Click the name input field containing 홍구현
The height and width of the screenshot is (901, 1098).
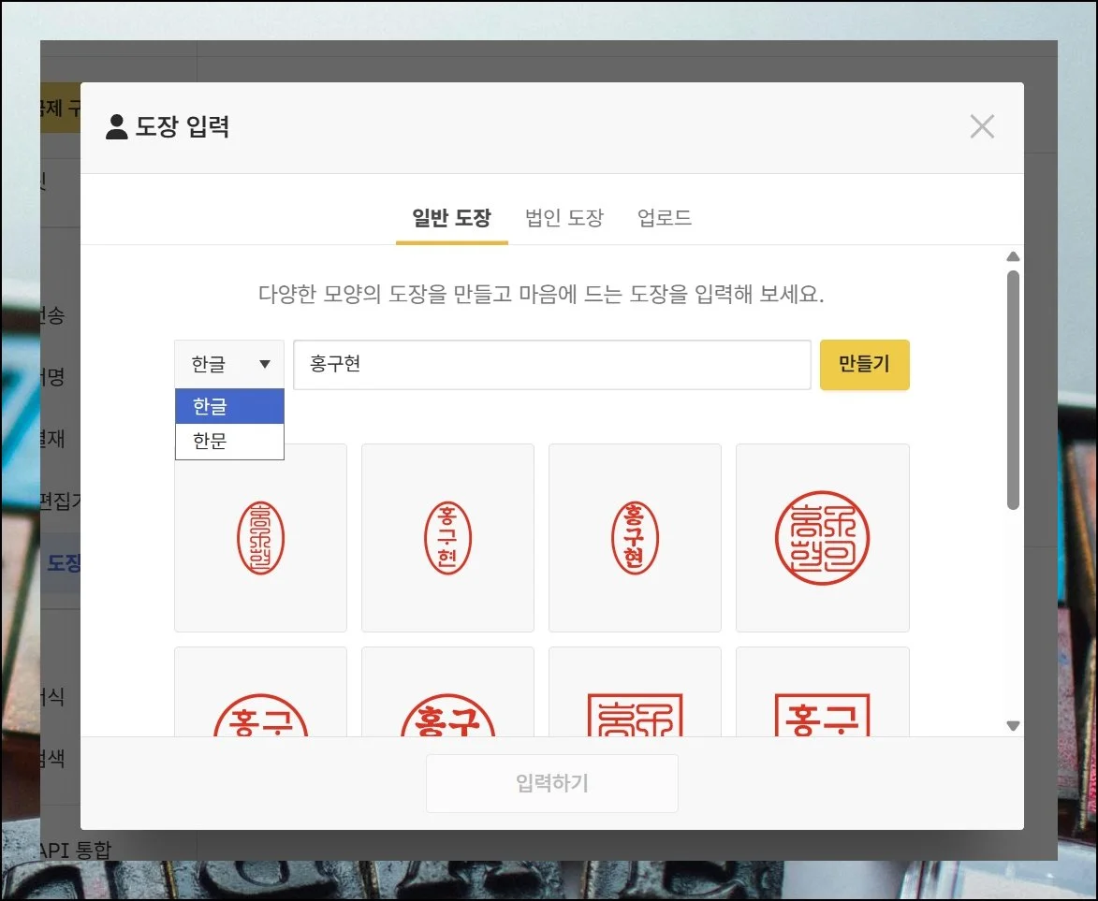tap(551, 364)
